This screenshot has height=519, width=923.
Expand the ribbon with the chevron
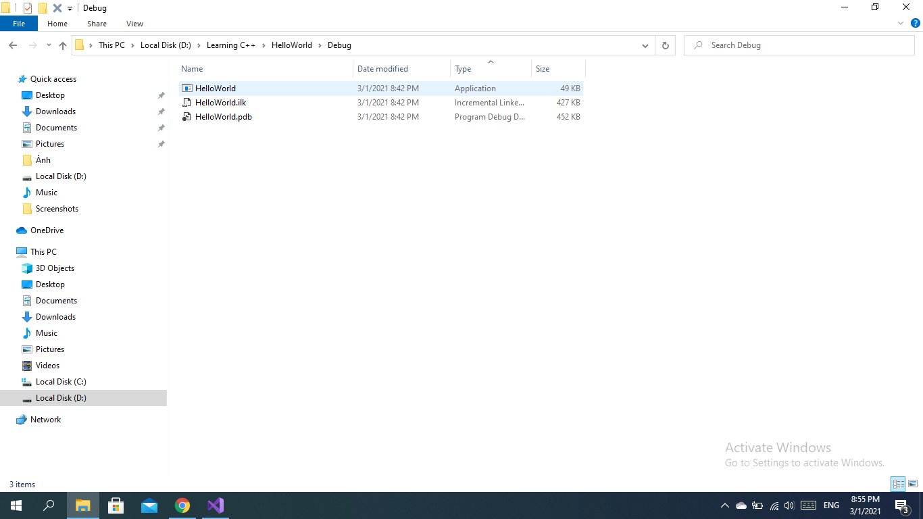coord(901,23)
